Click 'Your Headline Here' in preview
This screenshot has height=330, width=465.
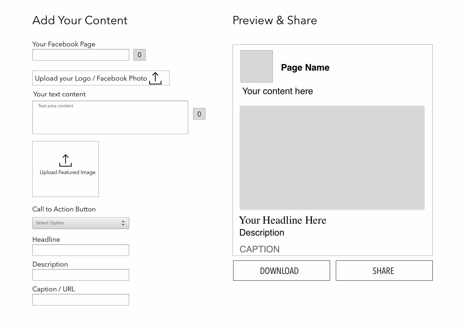point(283,220)
